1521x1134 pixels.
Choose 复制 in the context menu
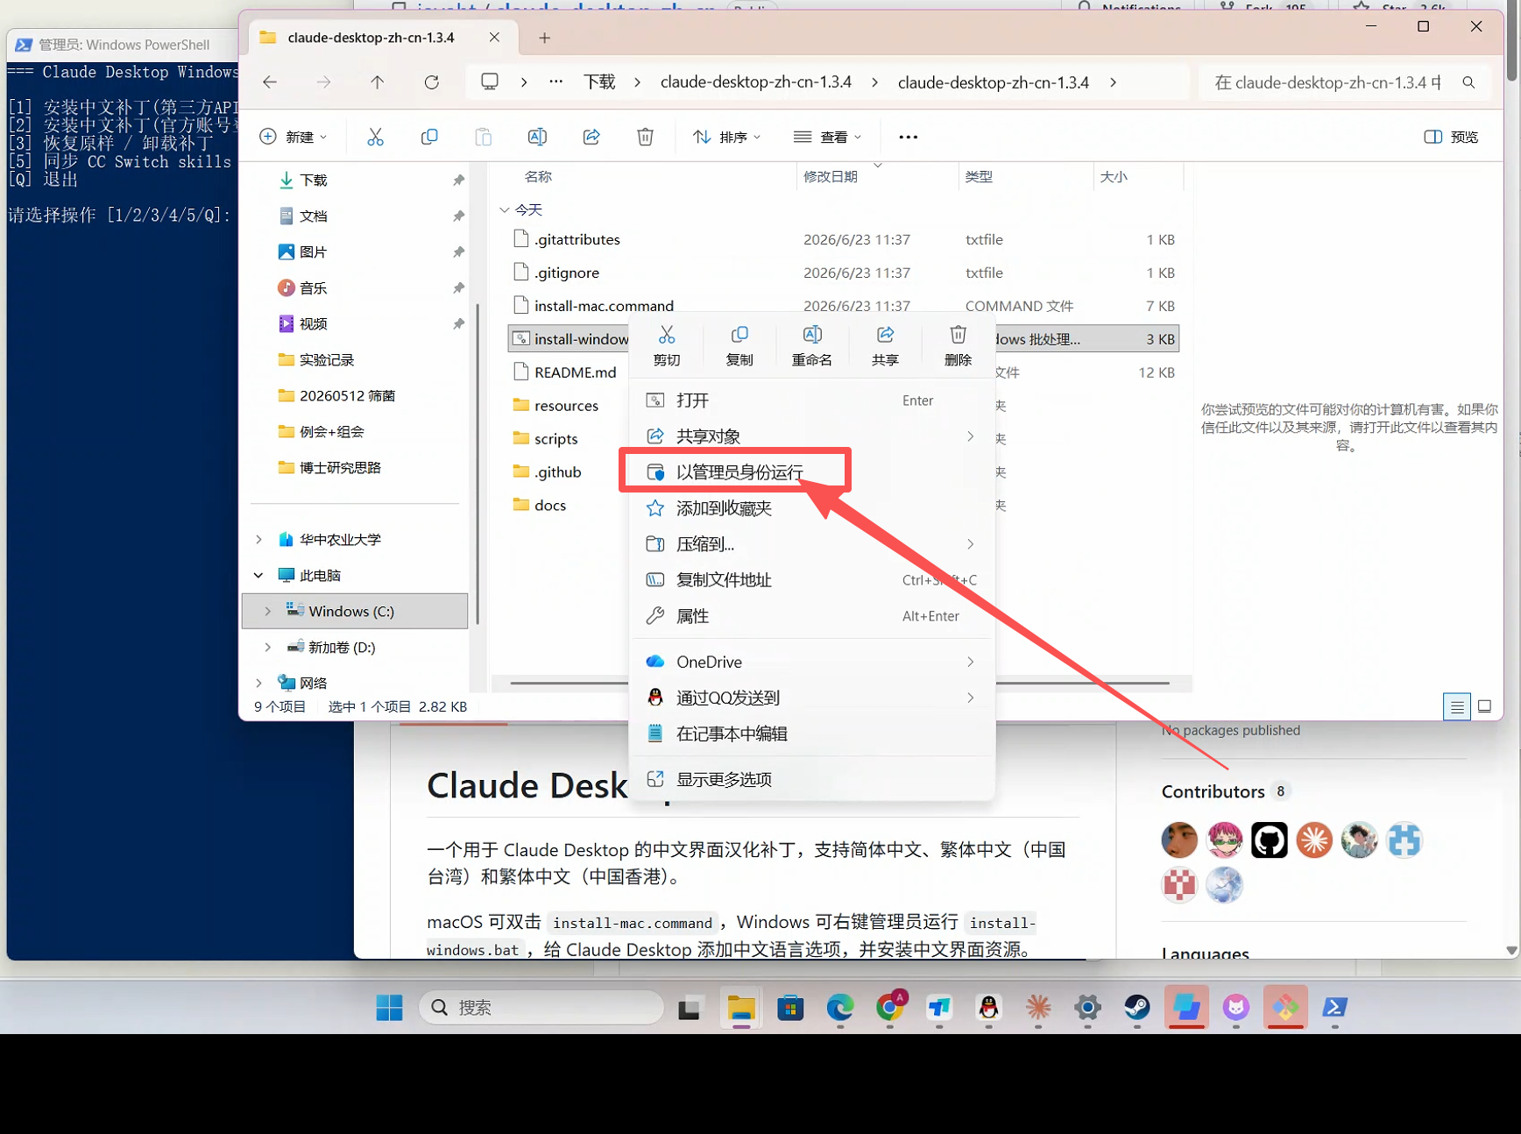[x=739, y=346]
